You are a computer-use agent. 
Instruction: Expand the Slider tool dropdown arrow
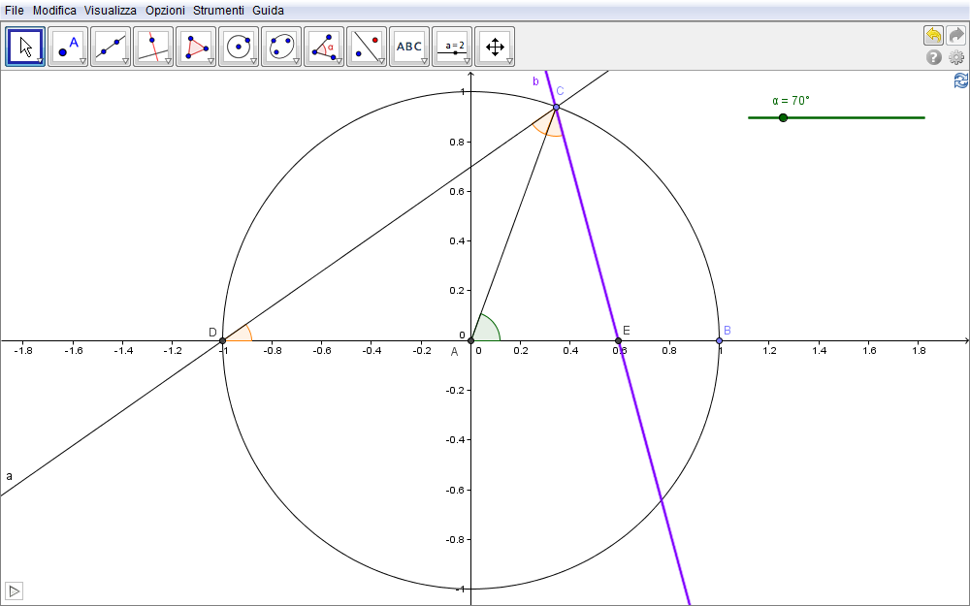point(467,61)
